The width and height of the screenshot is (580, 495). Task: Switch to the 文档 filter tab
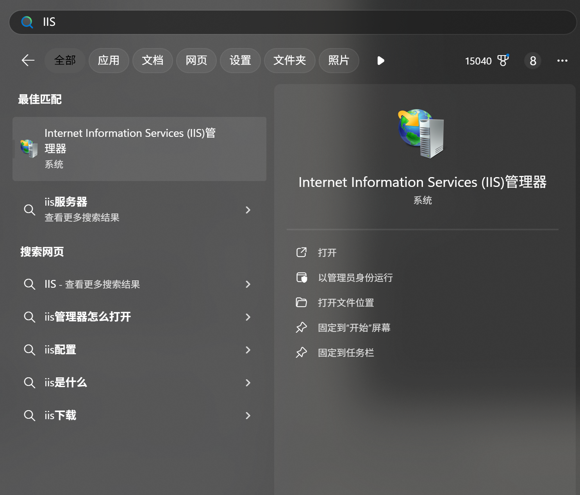(152, 61)
